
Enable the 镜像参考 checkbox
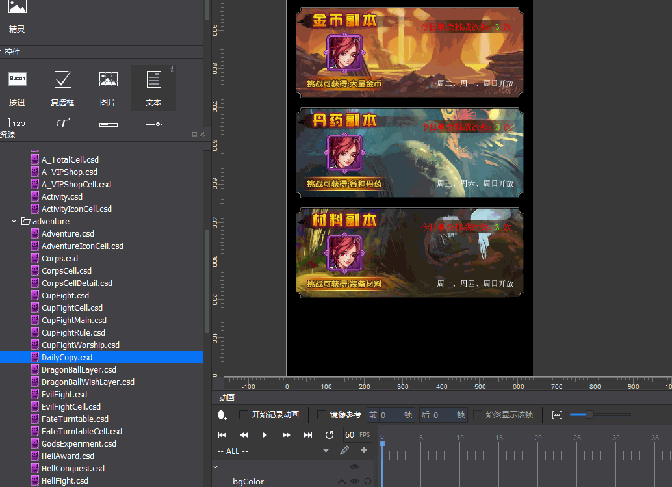[322, 415]
